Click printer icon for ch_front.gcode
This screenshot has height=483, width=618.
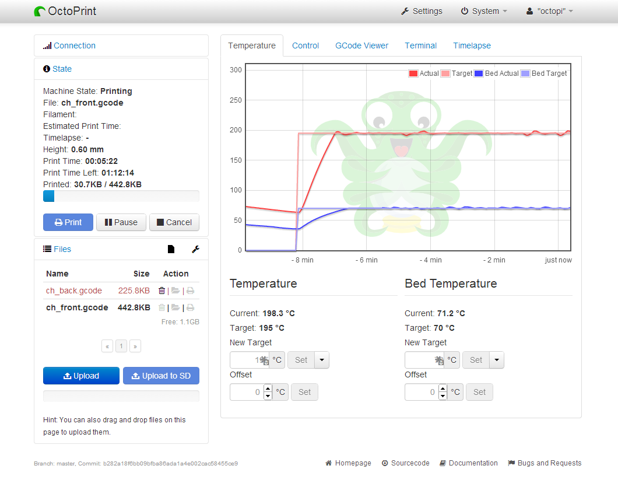[x=191, y=307]
